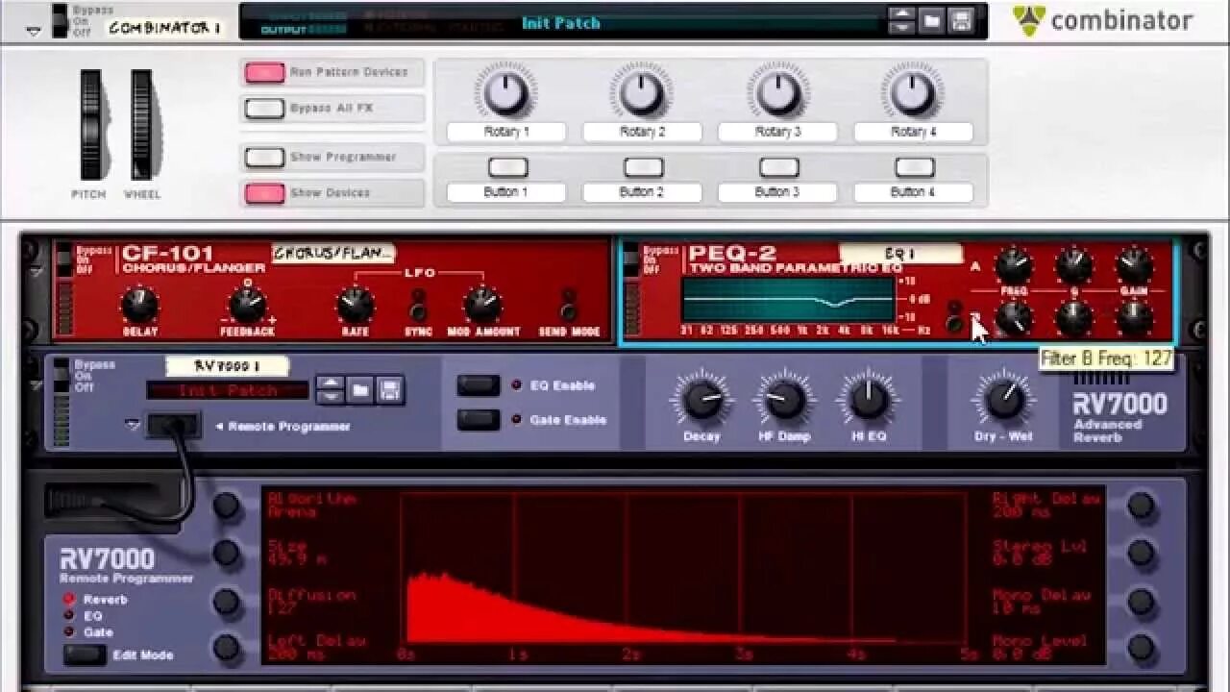This screenshot has width=1230, height=692.
Task: Click the Button 2 label field
Action: (642, 193)
